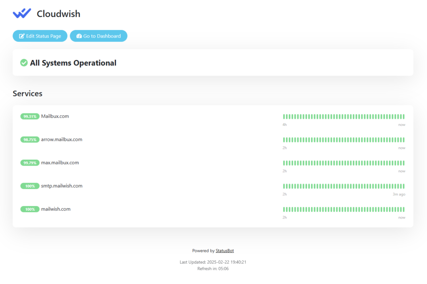427x284 pixels.
Task: Select the 99.31% uptime badge for Mailbux.com
Action: (x=30, y=116)
